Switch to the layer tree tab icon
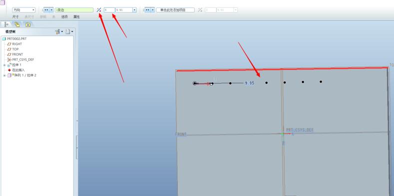This screenshot has width=394, height=196. pos(17,24)
